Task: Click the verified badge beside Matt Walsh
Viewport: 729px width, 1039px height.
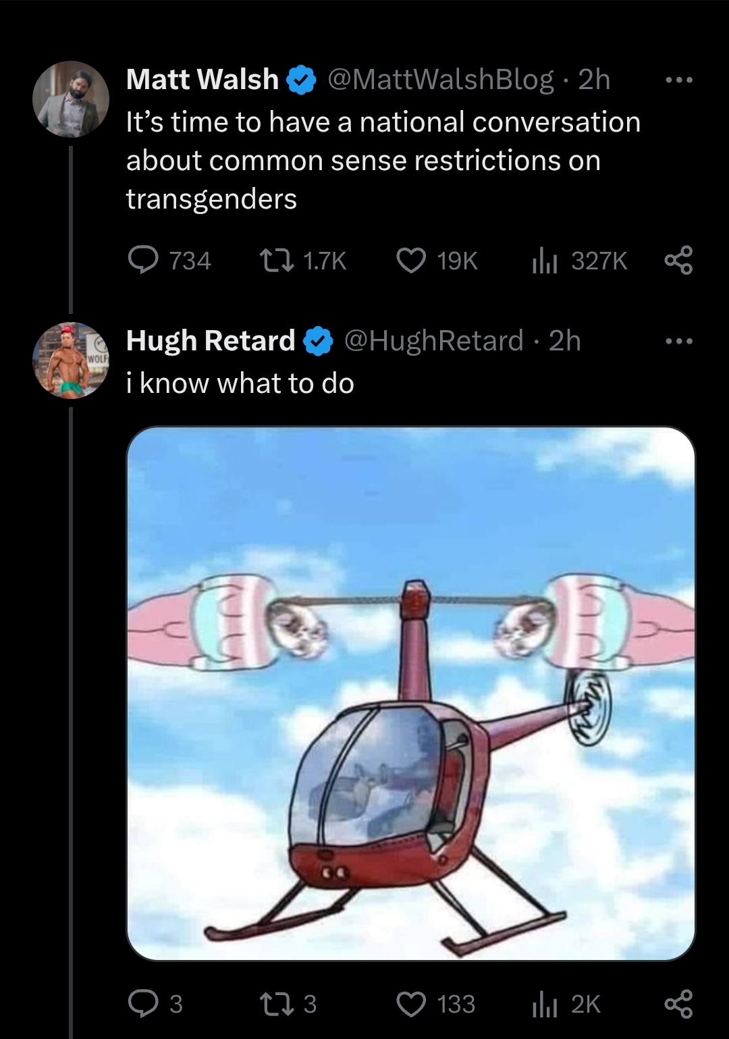Action: (302, 80)
